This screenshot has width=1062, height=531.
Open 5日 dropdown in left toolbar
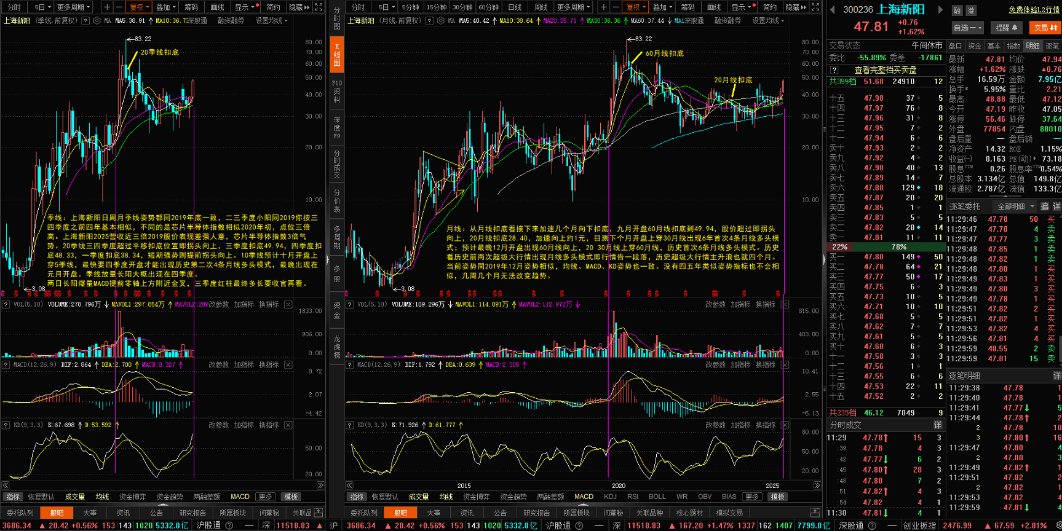(42, 7)
